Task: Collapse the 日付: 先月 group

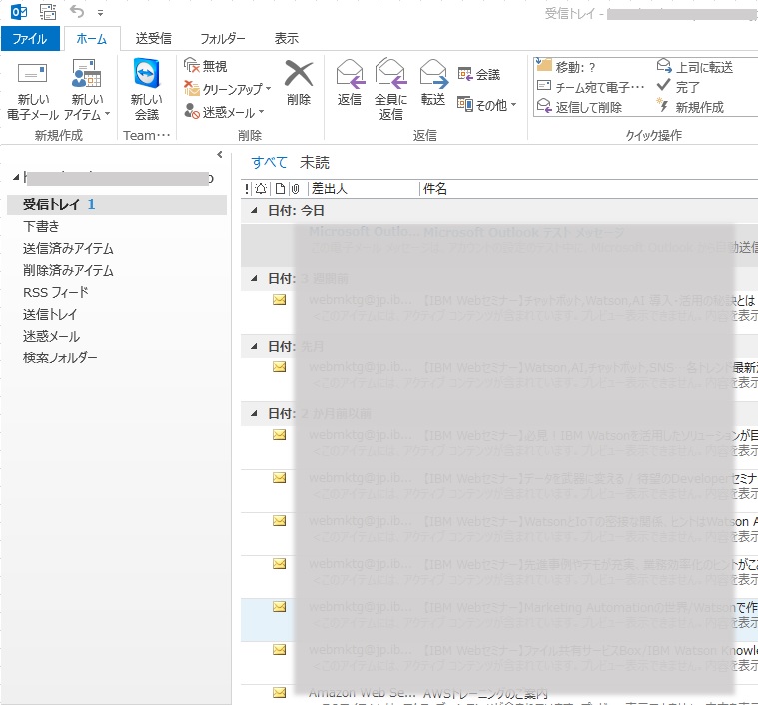Action: click(x=254, y=346)
